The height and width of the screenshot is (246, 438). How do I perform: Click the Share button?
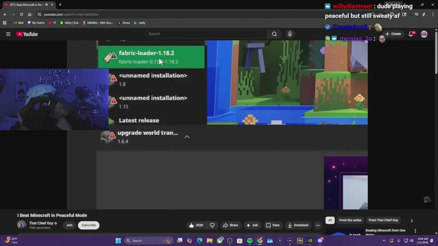point(230,225)
